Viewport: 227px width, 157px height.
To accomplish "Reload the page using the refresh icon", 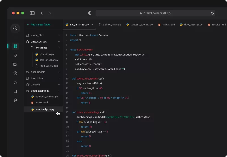I will coord(212,13).
